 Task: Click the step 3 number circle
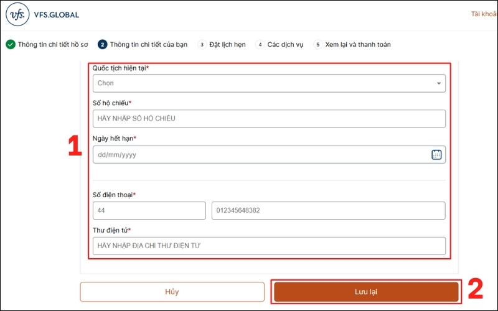click(x=202, y=45)
